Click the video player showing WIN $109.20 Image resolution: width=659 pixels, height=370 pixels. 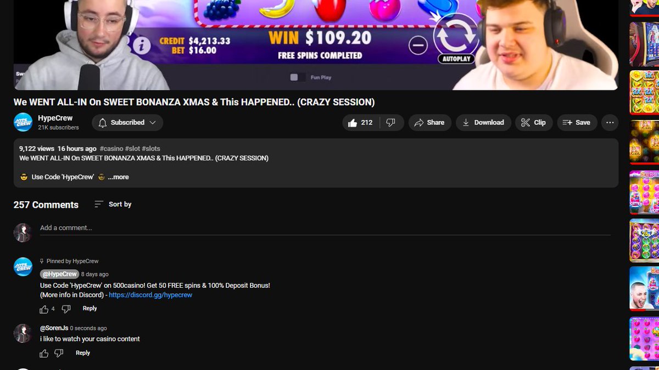pos(316,45)
